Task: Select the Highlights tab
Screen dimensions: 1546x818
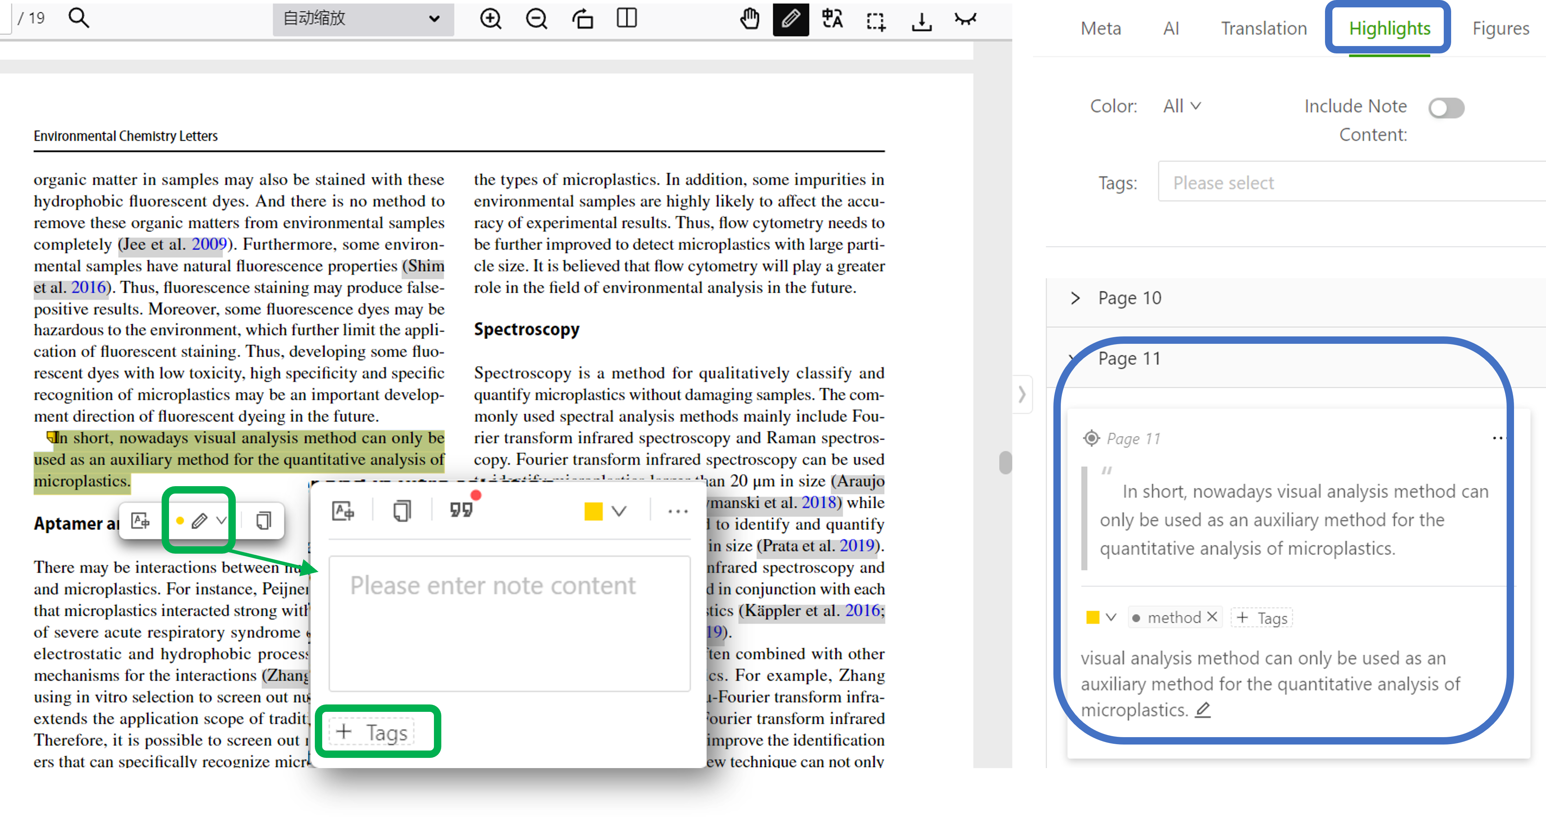Action: pyautogui.click(x=1389, y=28)
